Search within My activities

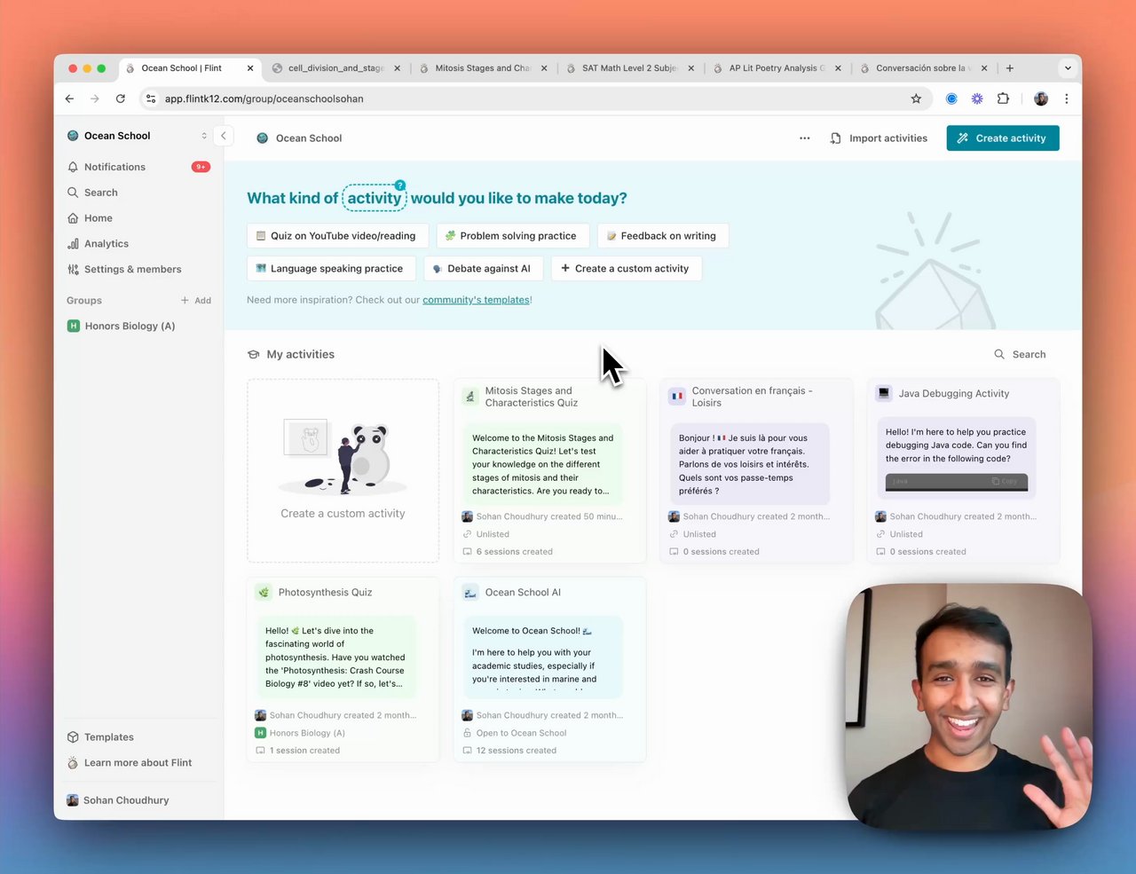(x=1020, y=355)
